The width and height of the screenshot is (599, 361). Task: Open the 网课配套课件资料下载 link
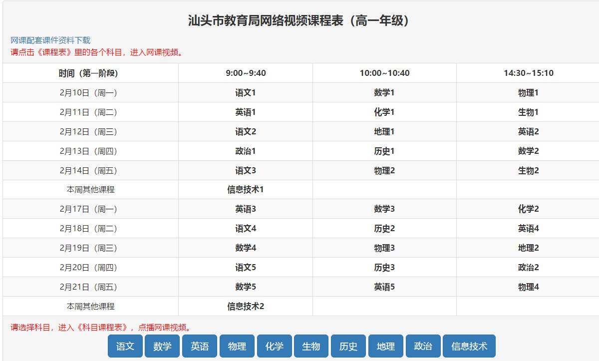[50, 40]
